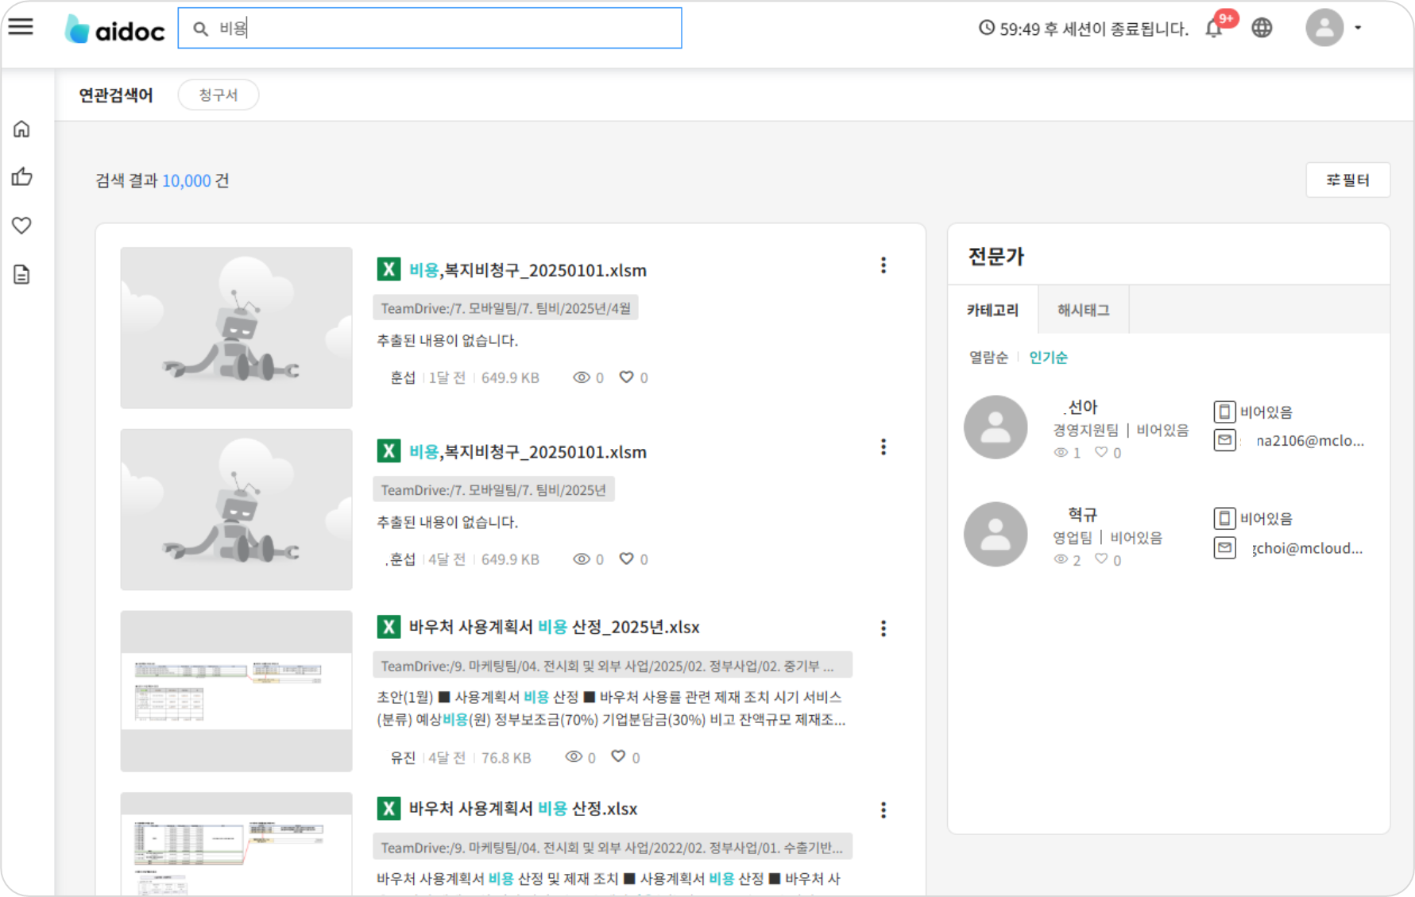Viewport: 1415px width, 897px height.
Task: Open the hamburger menu
Action: coord(21,27)
